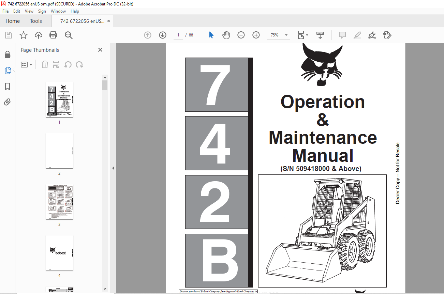Open the Edit menu
The width and height of the screenshot is (444, 294).
click(x=17, y=11)
